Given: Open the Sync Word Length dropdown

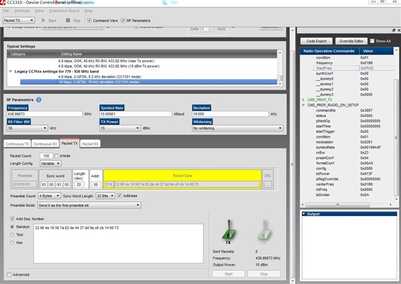Looking at the screenshot, I should tap(105, 196).
